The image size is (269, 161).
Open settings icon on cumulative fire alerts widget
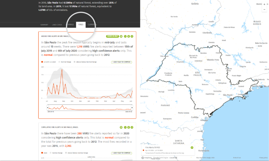(x=121, y=127)
